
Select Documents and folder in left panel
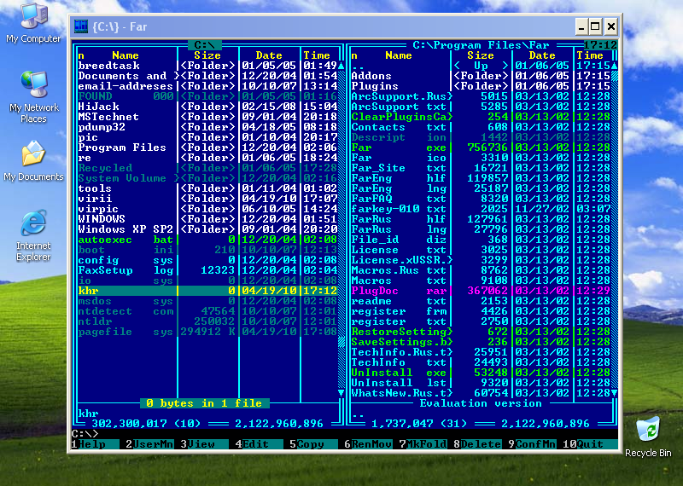click(207, 76)
